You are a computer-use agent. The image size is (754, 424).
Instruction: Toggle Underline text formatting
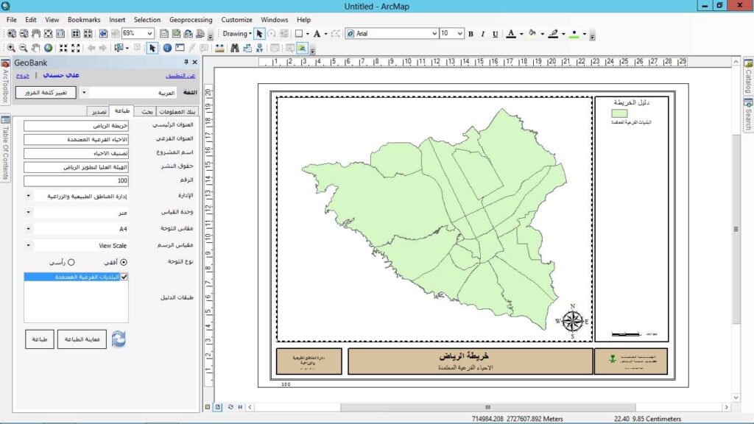(496, 34)
